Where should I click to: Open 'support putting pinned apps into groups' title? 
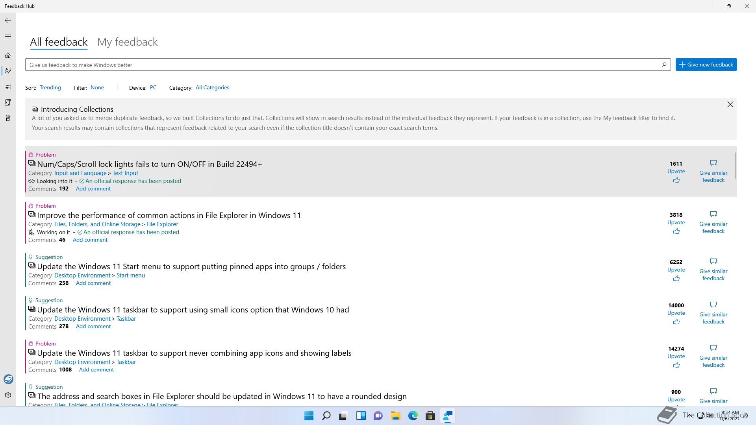tap(191, 266)
